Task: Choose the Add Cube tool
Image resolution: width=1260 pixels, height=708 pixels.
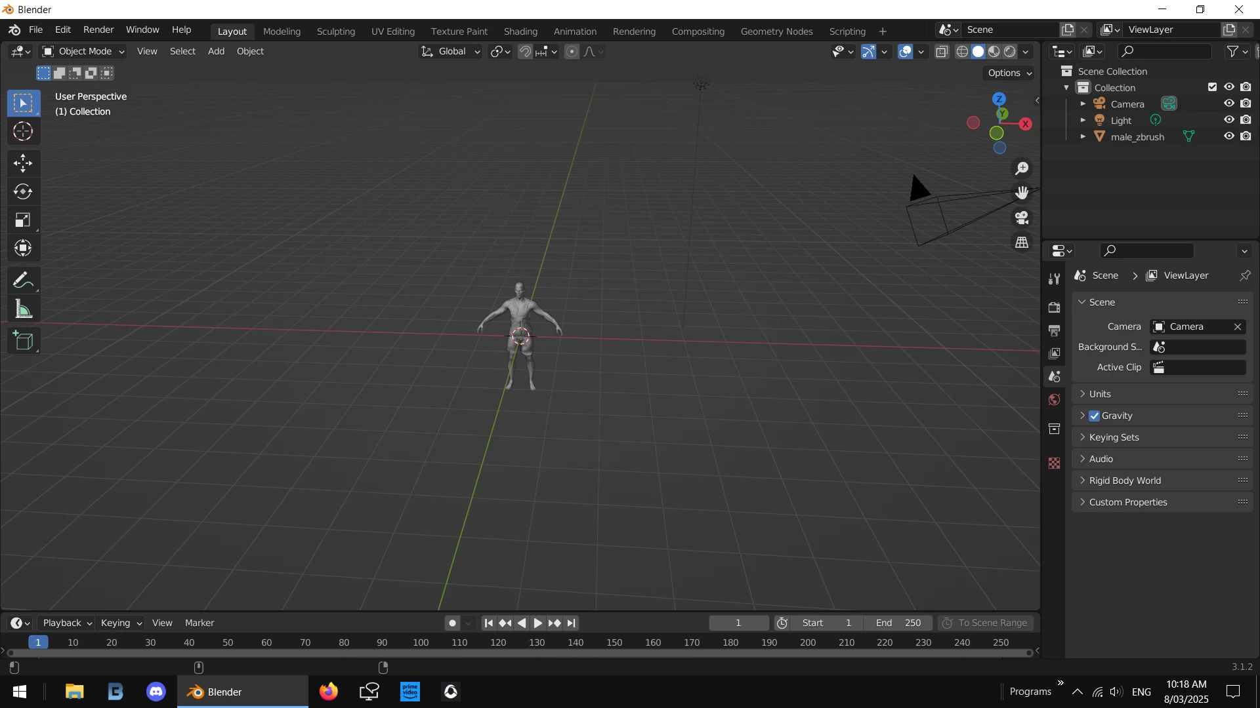Action: 23,341
